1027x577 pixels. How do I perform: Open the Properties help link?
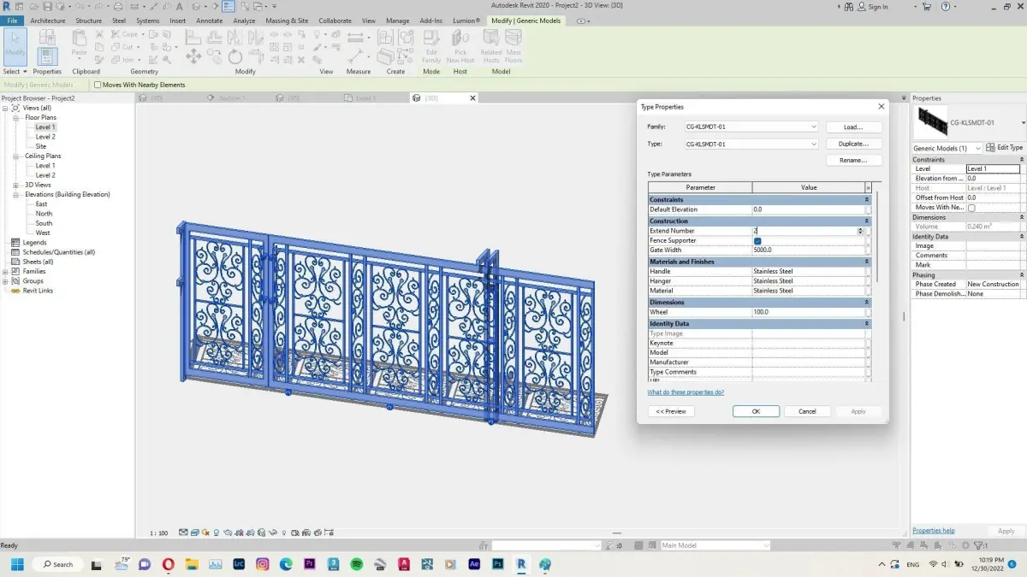click(934, 531)
